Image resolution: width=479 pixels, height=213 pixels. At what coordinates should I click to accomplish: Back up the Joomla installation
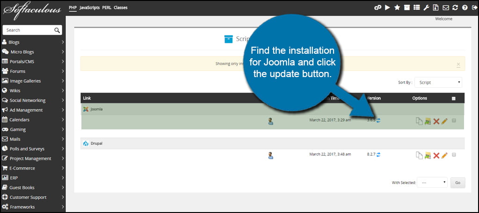(x=428, y=121)
